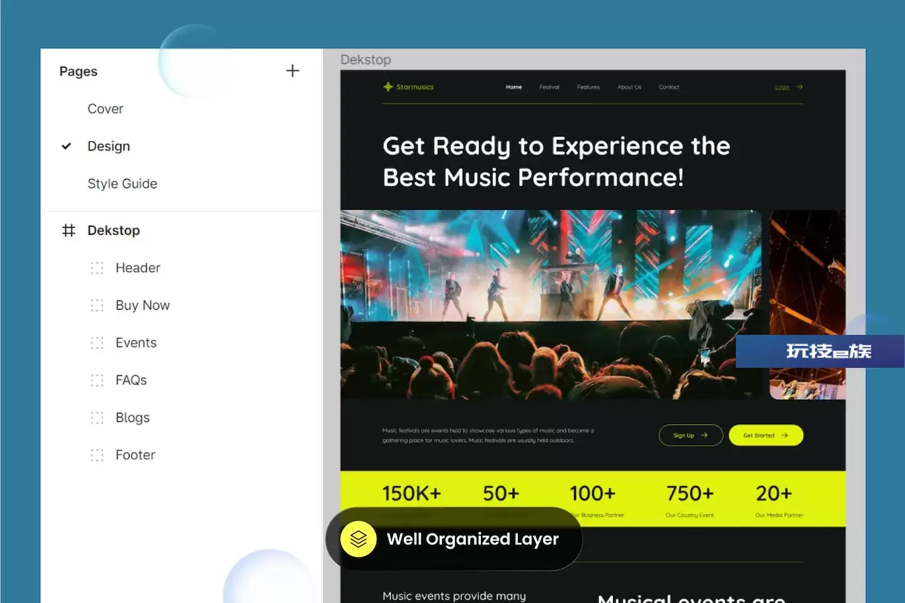The width and height of the screenshot is (905, 603).
Task: Click the Footer layer group icon
Action: coord(97,455)
